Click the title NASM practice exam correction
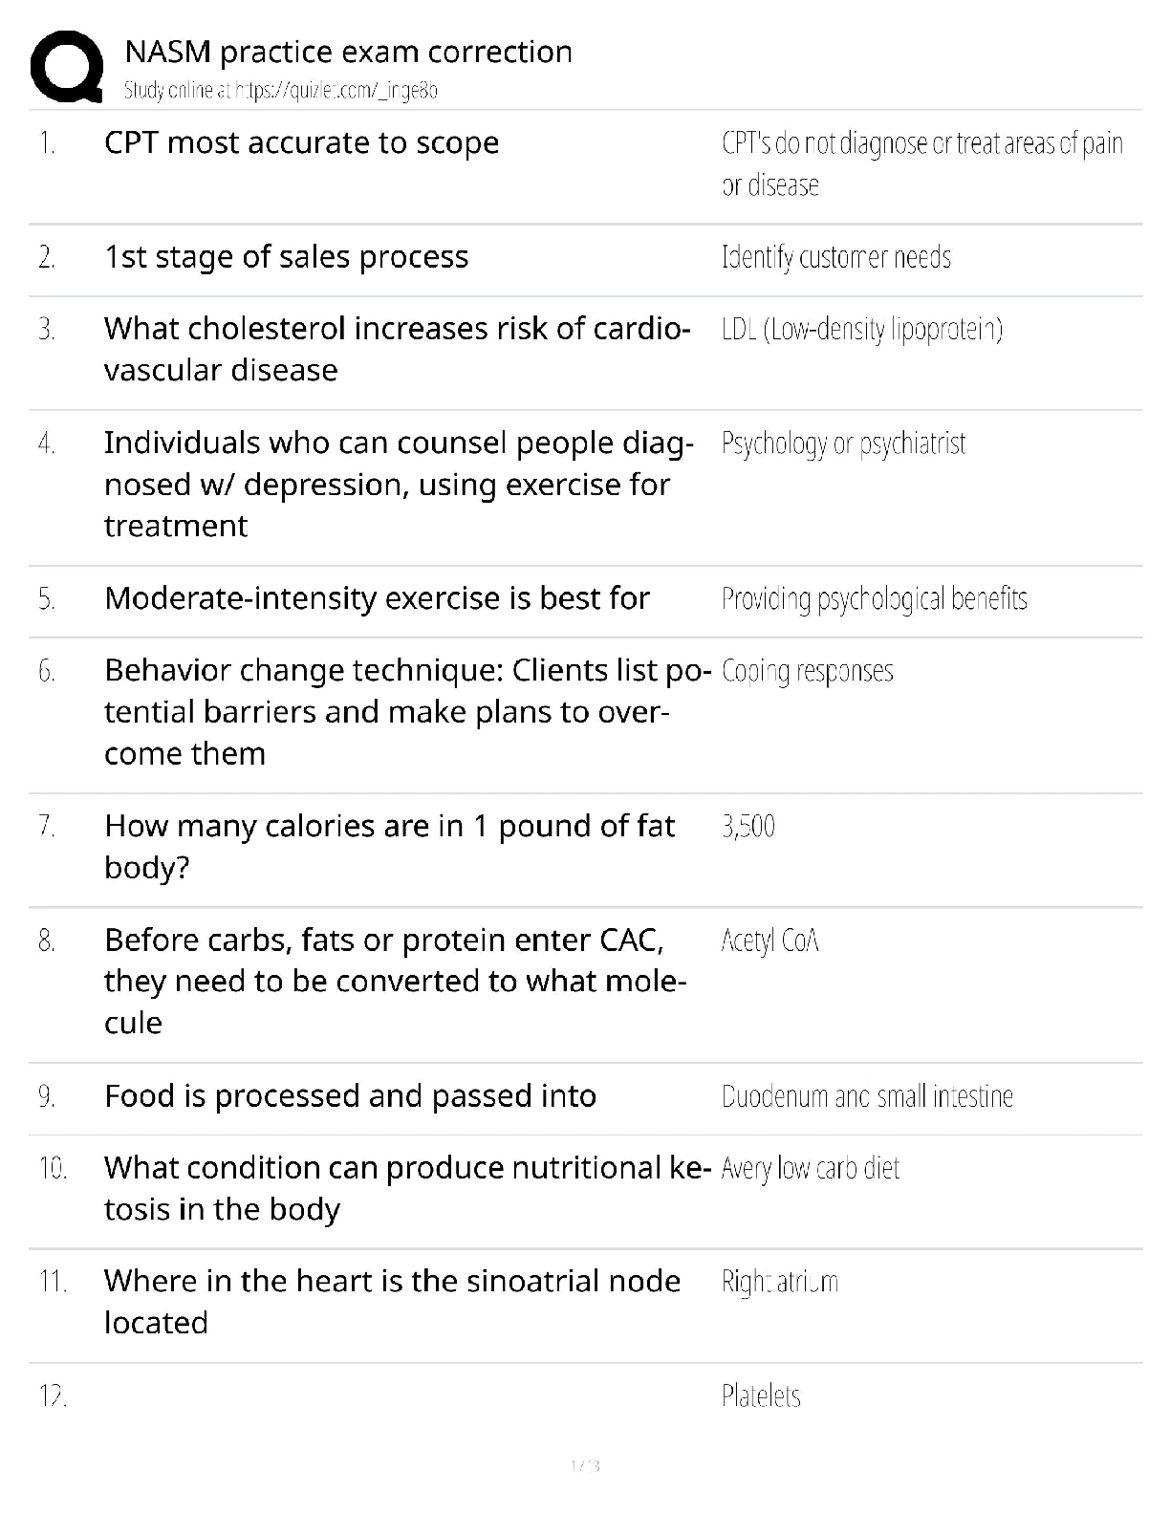 [348, 52]
